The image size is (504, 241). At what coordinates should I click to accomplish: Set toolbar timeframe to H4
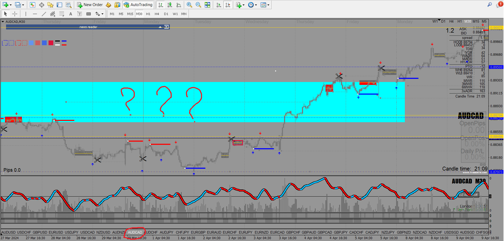click(x=157, y=14)
